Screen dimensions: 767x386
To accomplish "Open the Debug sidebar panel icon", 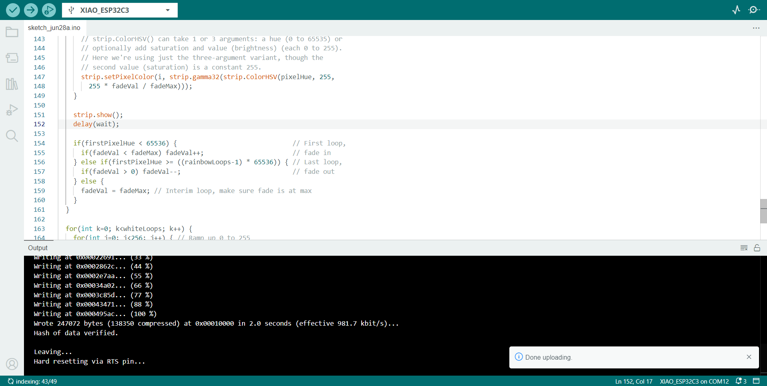I will click(12, 110).
